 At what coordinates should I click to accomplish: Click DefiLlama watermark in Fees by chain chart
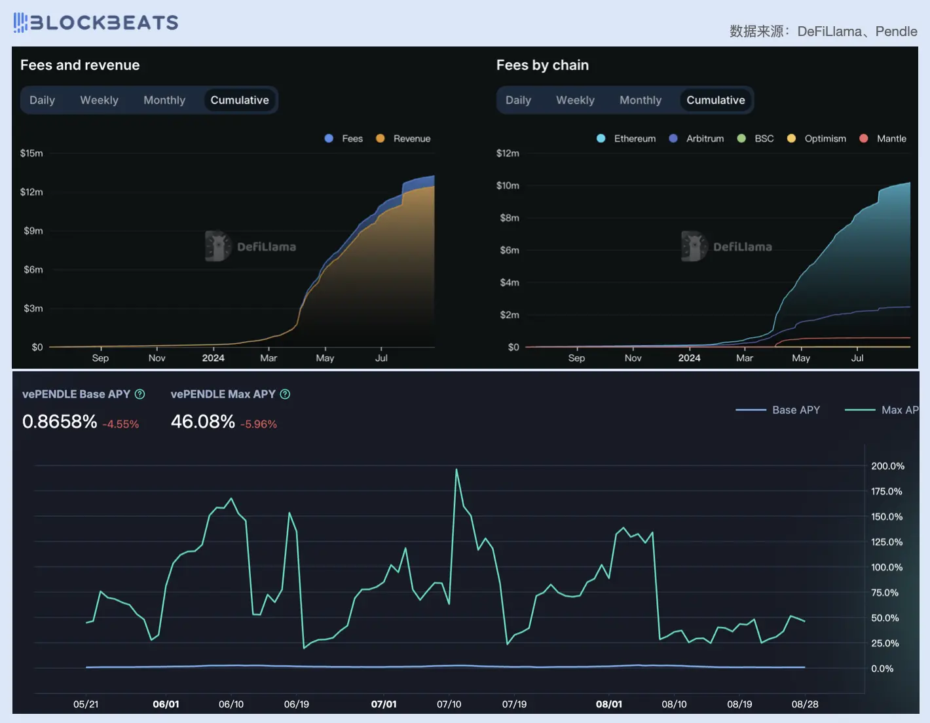click(727, 246)
